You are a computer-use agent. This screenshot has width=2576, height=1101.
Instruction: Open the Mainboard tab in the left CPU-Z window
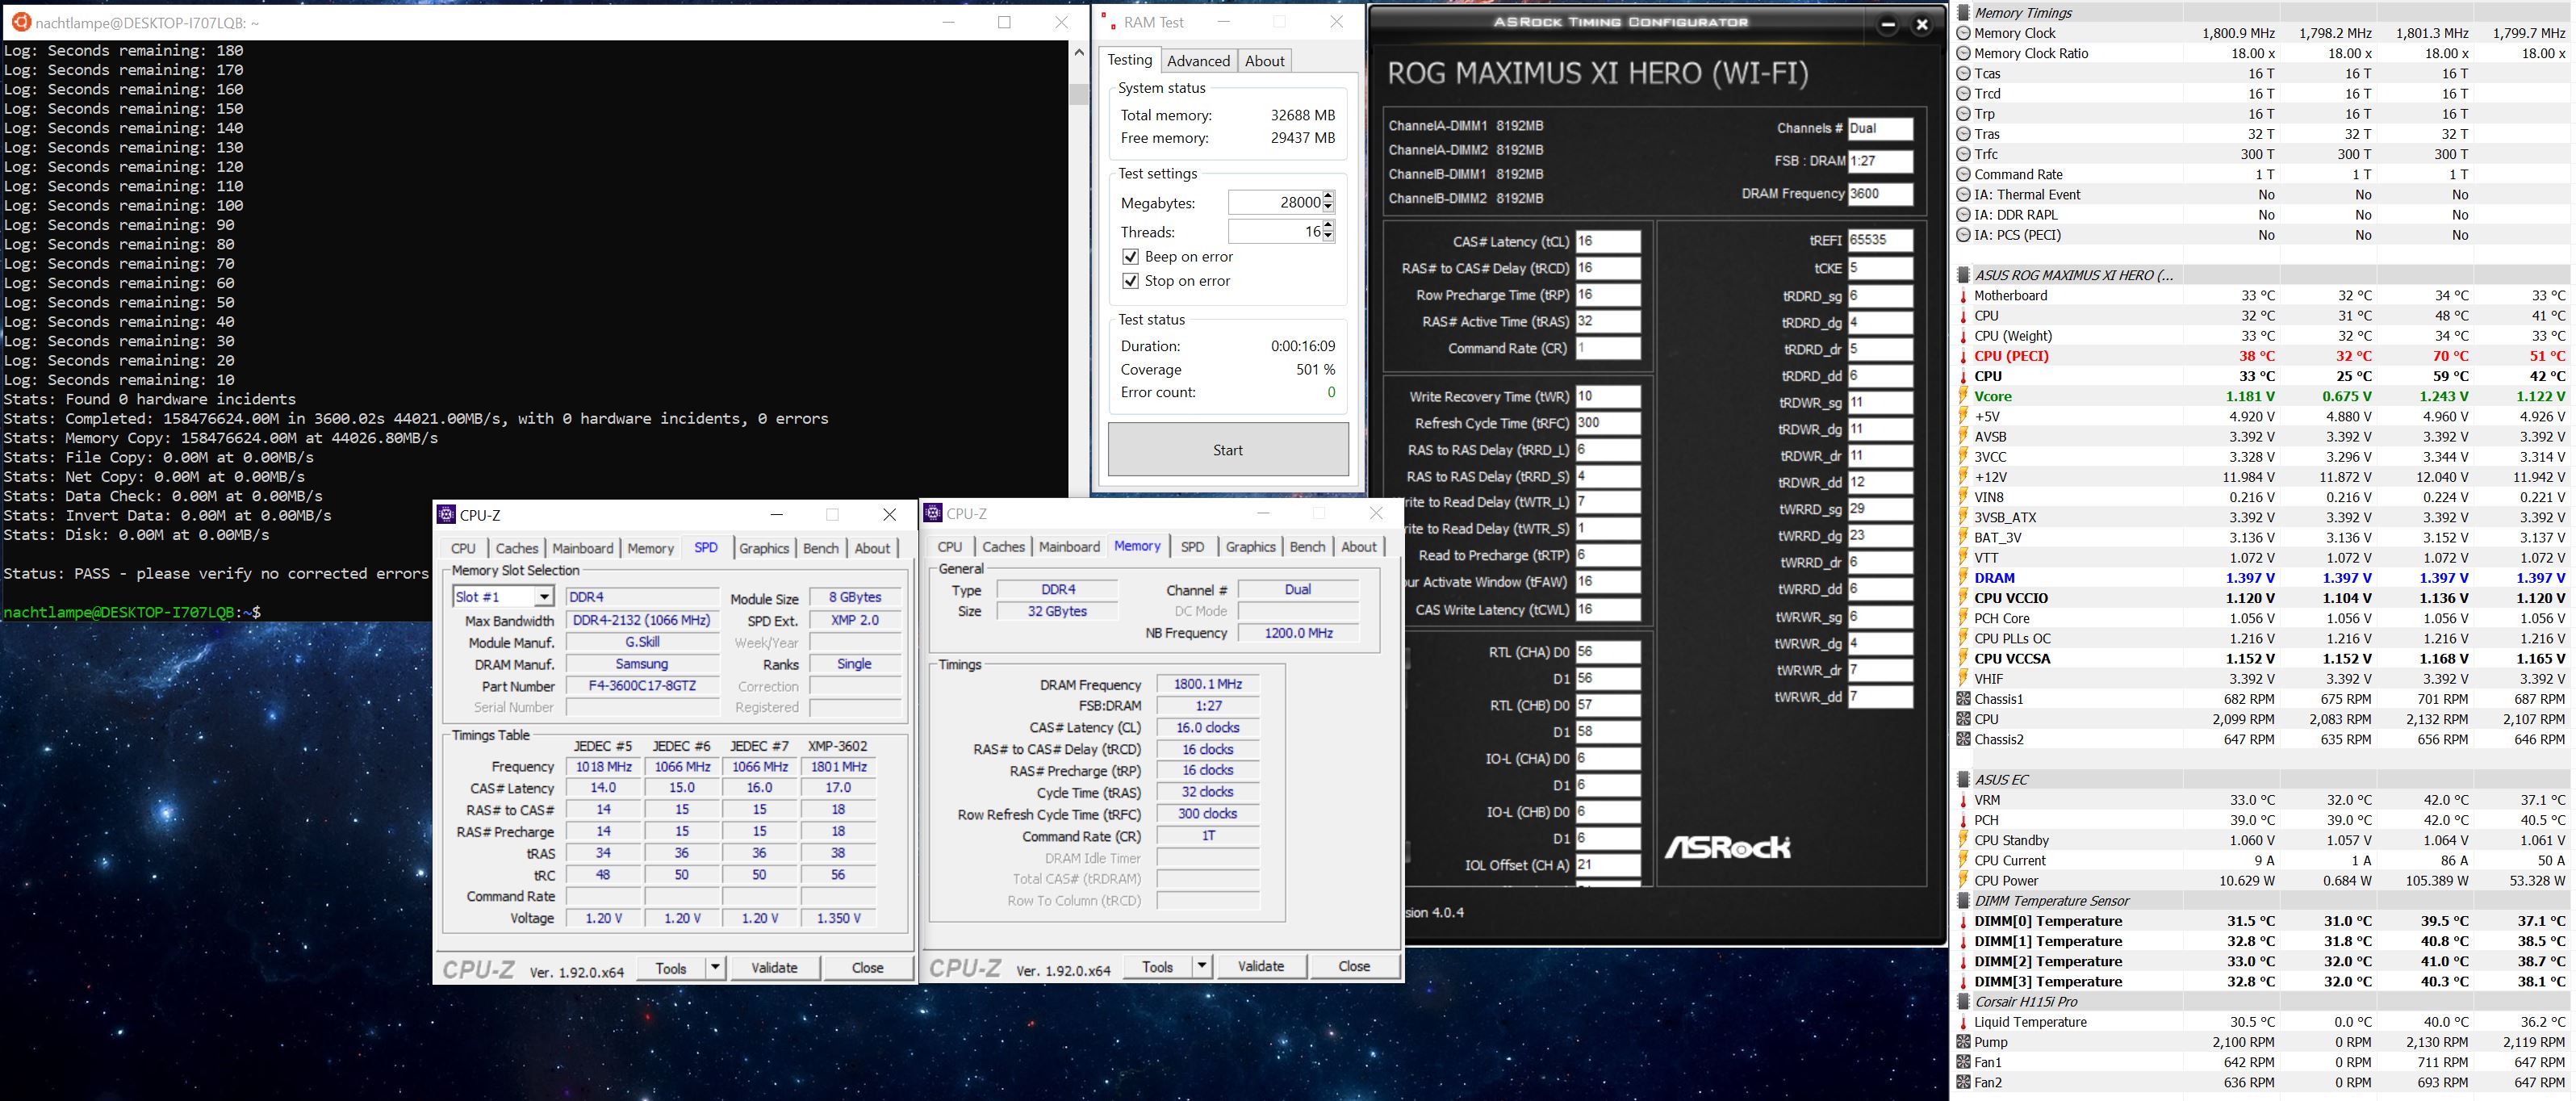point(582,548)
